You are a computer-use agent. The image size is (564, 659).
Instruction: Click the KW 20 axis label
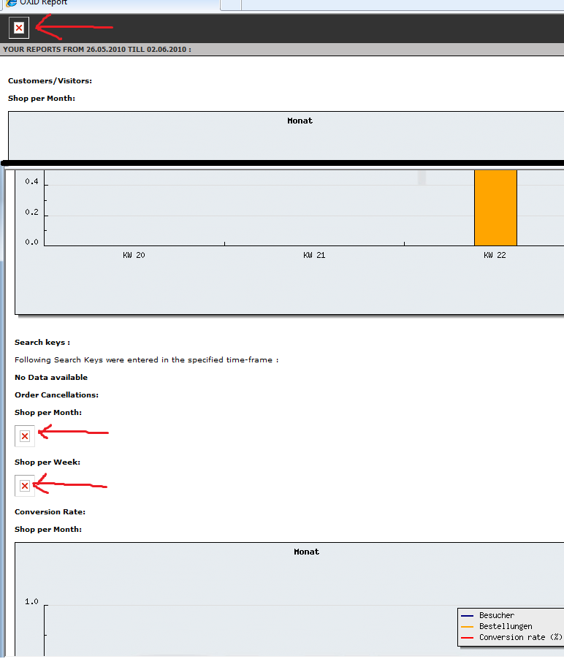click(134, 256)
